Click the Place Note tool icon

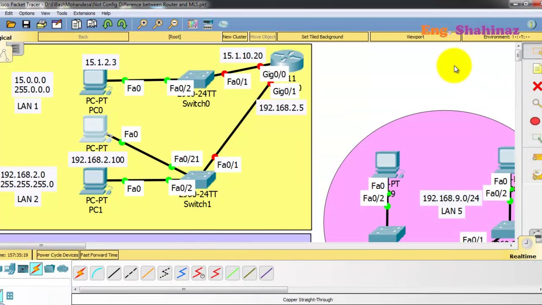click(x=537, y=69)
